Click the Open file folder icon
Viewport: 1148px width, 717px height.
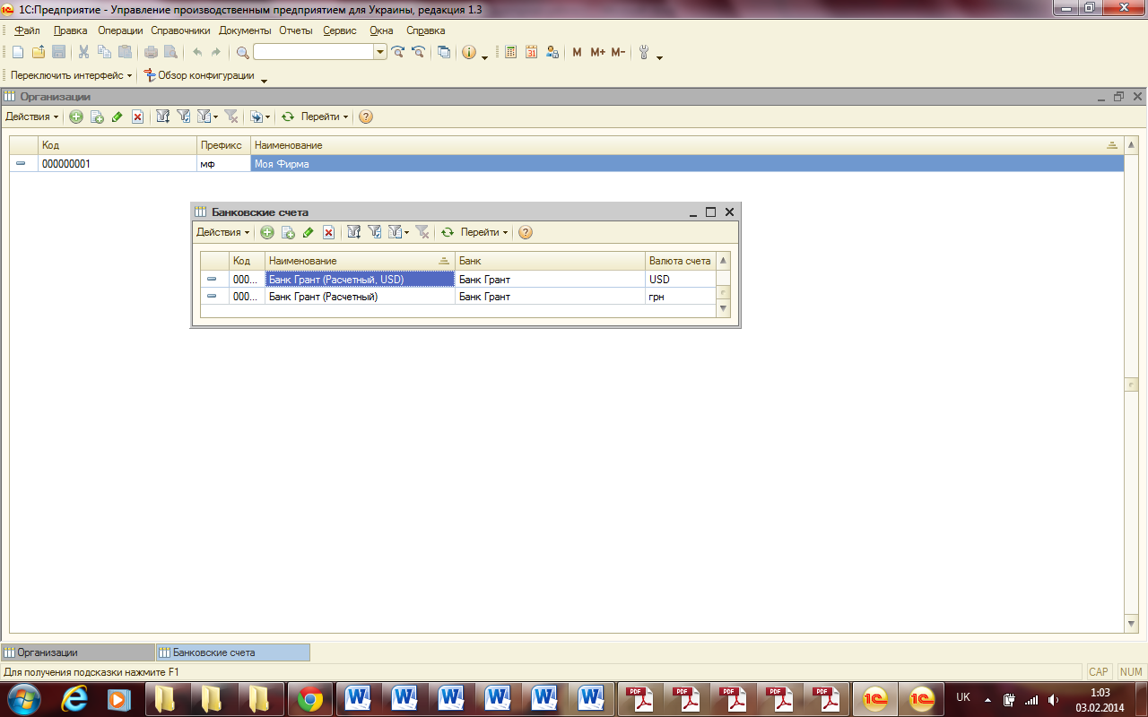(39, 52)
